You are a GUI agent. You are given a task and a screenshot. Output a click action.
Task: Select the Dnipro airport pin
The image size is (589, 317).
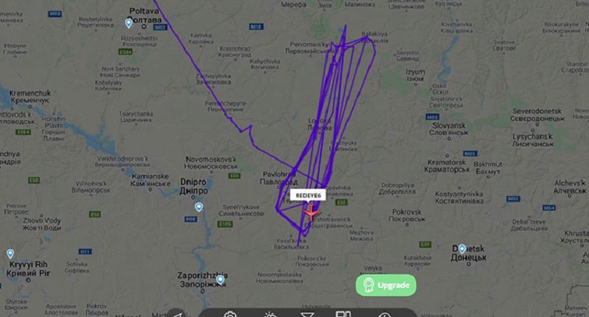coord(199,207)
